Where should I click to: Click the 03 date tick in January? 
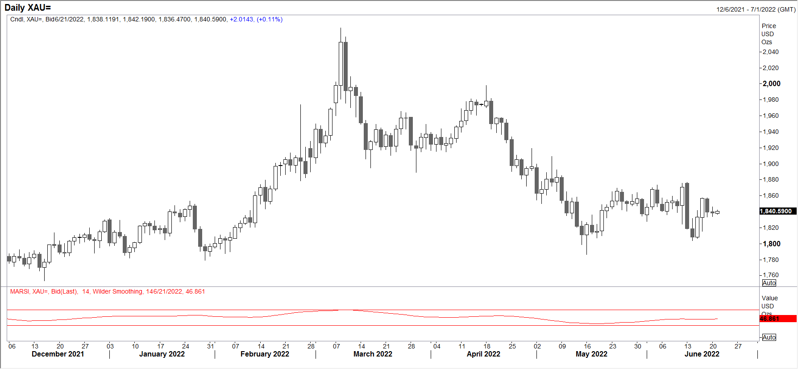tap(110, 346)
